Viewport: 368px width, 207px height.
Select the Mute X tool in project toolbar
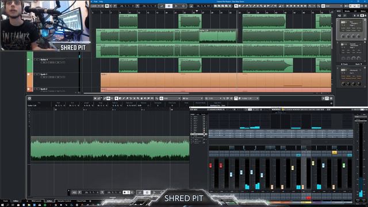[x=258, y=6]
